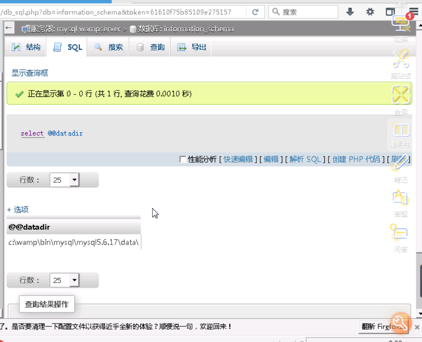Open the 导出 export tab
The width and height of the screenshot is (422, 342).
point(191,47)
